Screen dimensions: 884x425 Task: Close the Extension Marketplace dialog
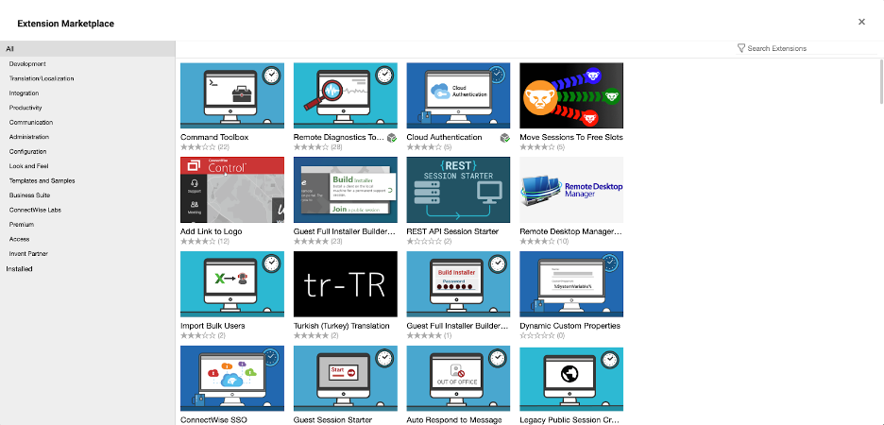(x=861, y=22)
